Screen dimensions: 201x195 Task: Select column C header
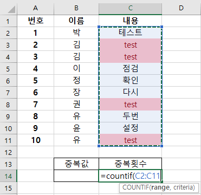(x=130, y=8)
